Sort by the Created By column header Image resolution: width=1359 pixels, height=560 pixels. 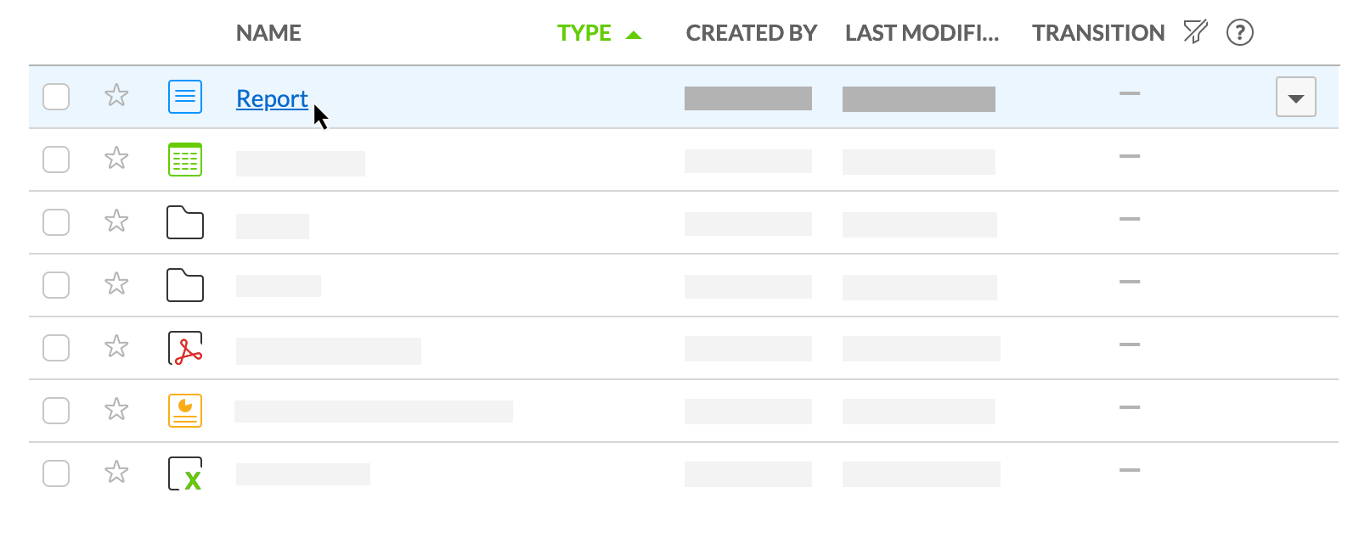click(751, 33)
